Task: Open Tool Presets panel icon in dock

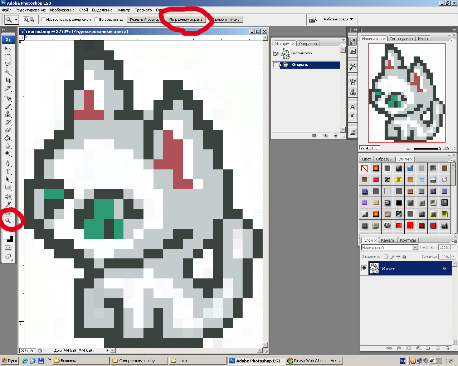Action: [x=353, y=66]
